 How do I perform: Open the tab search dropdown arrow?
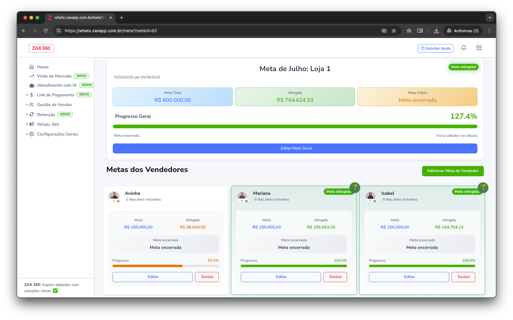(490, 18)
